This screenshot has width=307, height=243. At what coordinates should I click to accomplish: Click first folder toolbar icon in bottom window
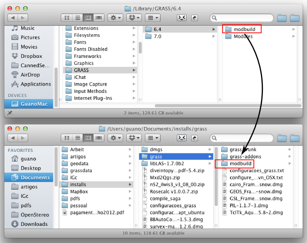coord(282,138)
